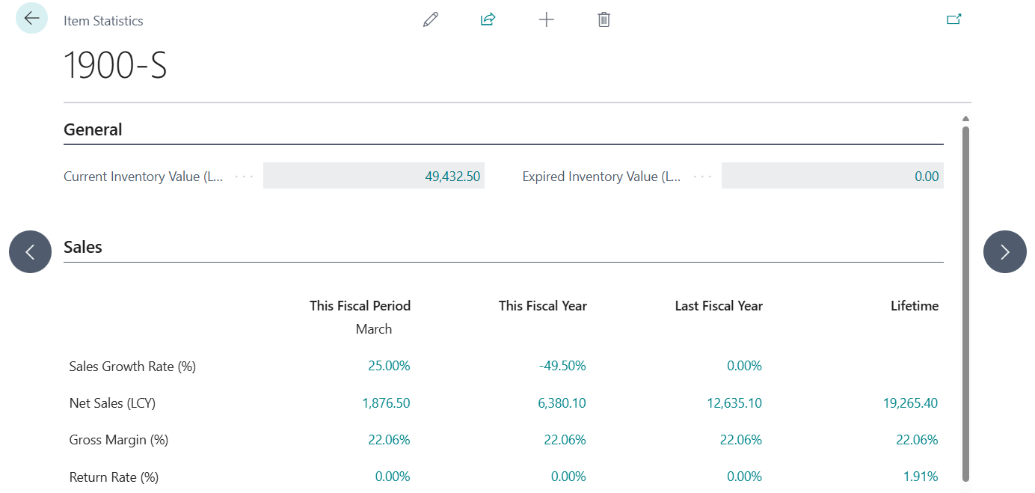The height and width of the screenshot is (493, 1035).
Task: Click the Back arrow icon
Action: pos(31,18)
